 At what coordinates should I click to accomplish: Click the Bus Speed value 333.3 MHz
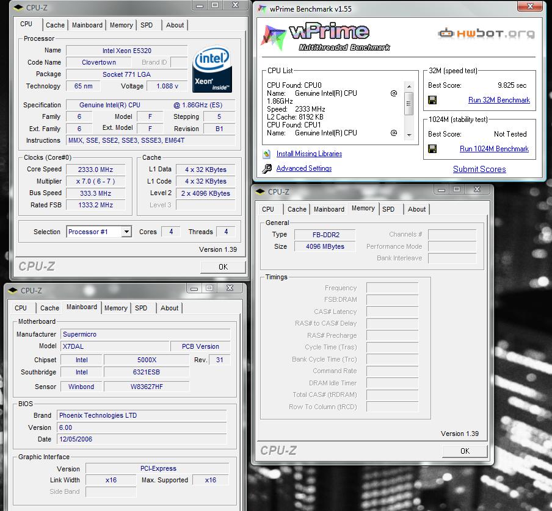(x=95, y=193)
